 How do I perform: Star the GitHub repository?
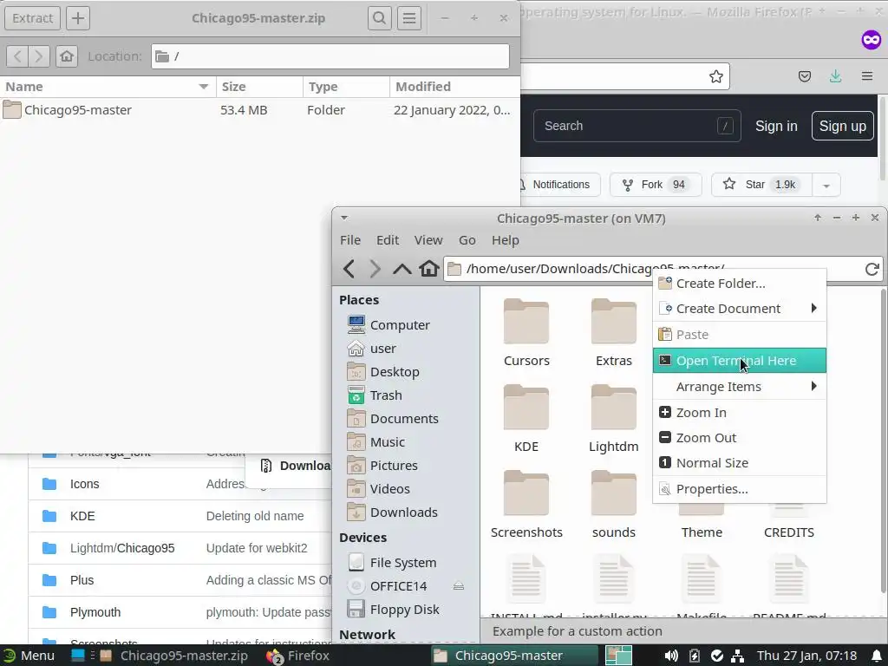pyautogui.click(x=761, y=185)
